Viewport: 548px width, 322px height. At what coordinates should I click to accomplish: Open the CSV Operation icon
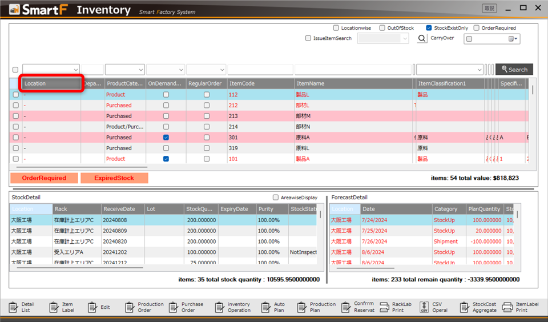(x=424, y=307)
